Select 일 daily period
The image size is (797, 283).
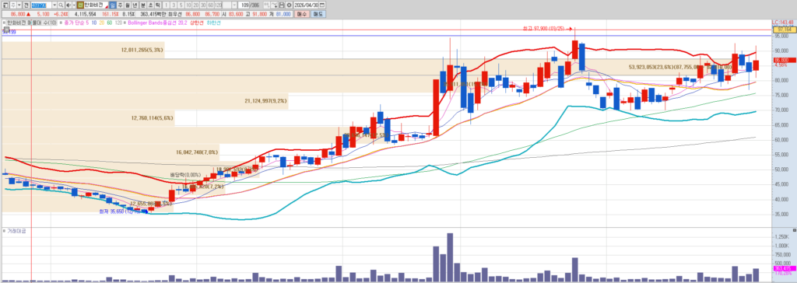(x=112, y=5)
